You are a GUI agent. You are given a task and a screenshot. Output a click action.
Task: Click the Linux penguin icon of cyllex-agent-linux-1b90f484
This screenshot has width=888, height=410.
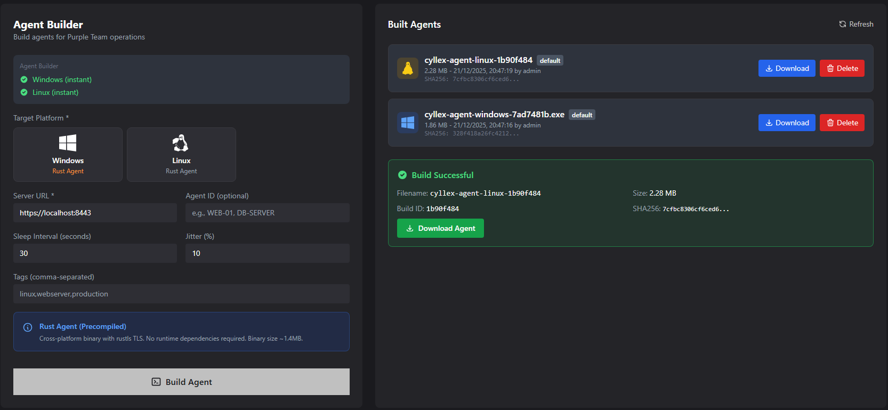click(x=408, y=68)
